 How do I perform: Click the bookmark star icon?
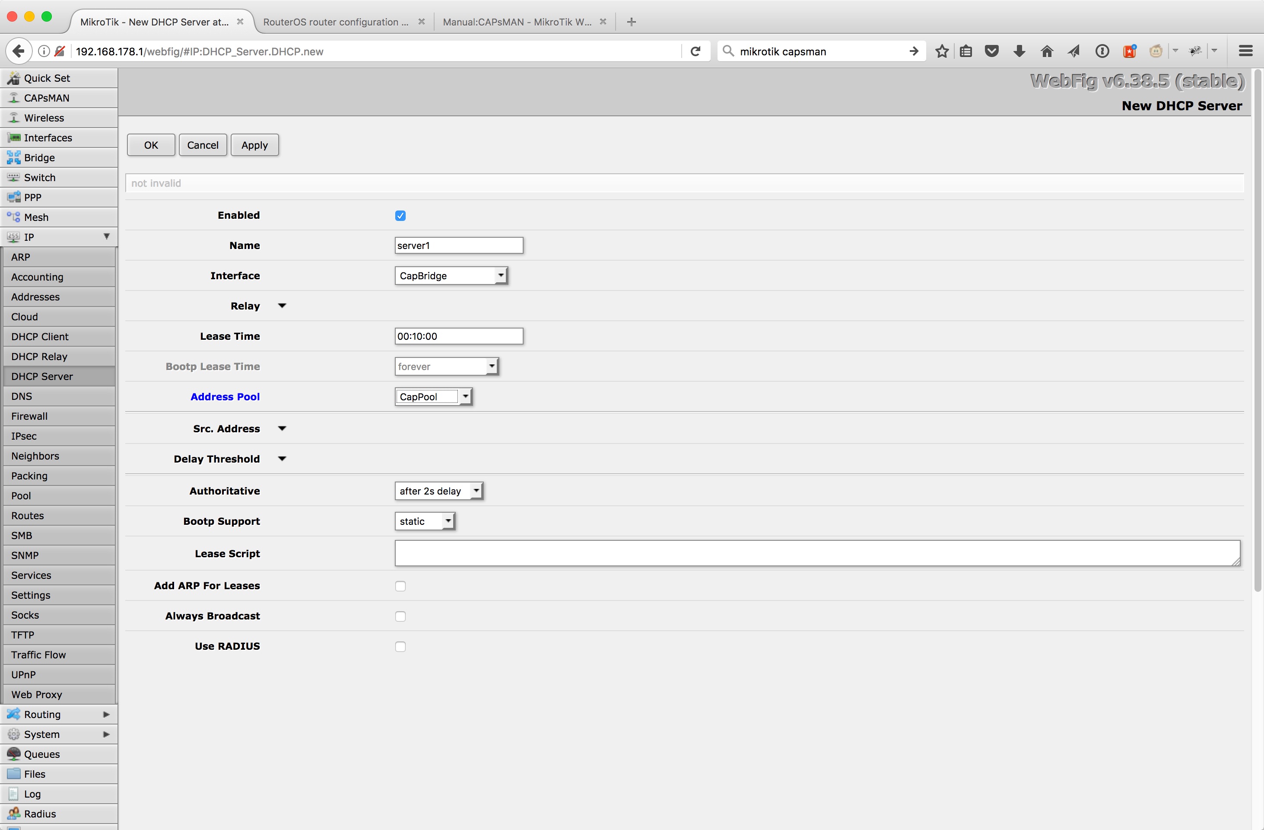[x=942, y=51]
